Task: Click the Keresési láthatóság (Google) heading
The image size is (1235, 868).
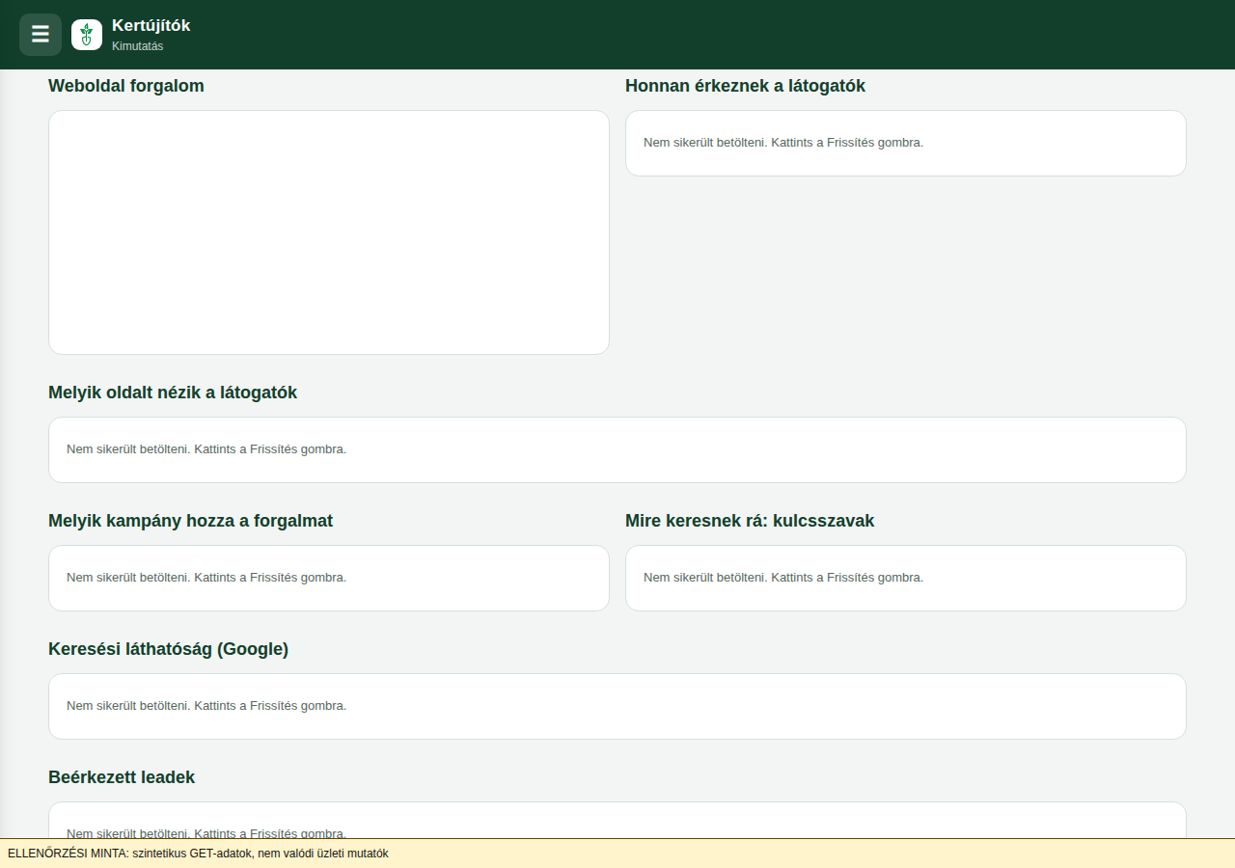Action: pyautogui.click(x=168, y=649)
